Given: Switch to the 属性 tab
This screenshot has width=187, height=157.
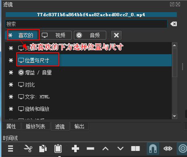Looking at the screenshot, I should coord(11,126).
